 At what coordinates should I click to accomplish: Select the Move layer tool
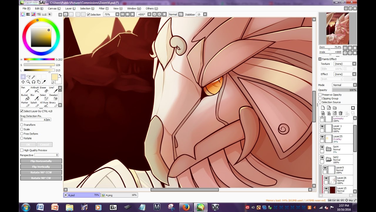[x=23, y=82]
